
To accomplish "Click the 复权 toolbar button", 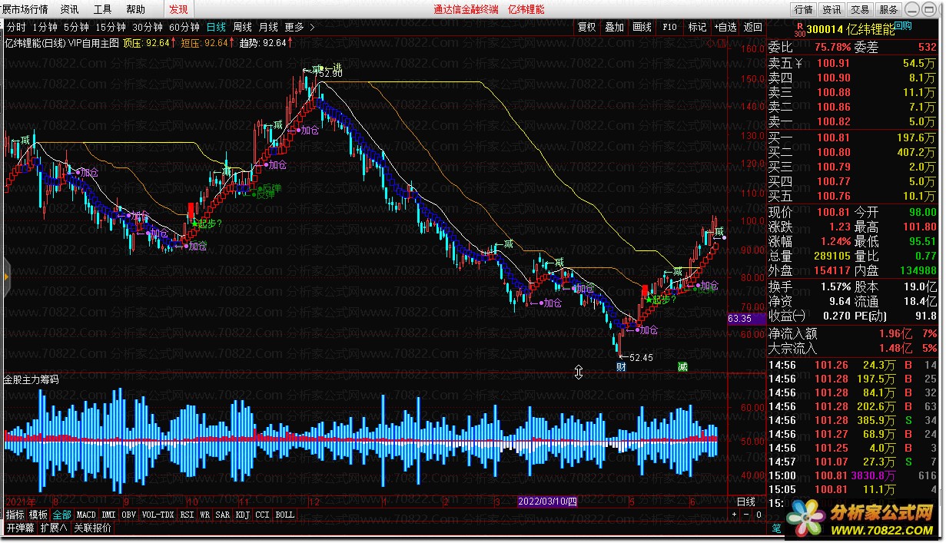I will point(586,27).
